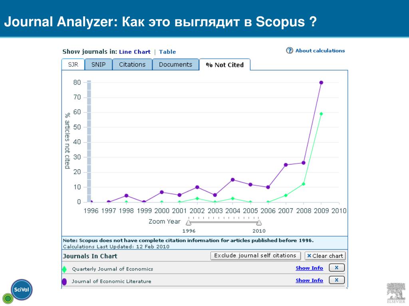Viewport: 409px width, 306px height.
Task: Click the Quarterly Journal of Economics name
Action: point(112,269)
